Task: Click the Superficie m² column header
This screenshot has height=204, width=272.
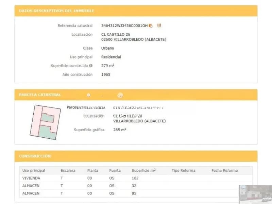Action: pyautogui.click(x=143, y=171)
